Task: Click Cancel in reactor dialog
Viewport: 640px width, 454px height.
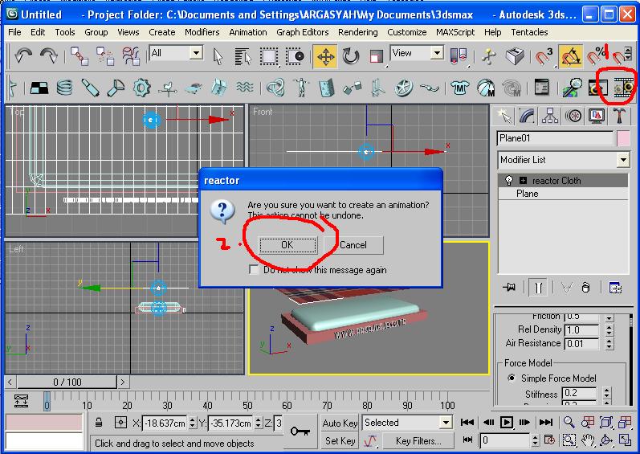Action: 353,244
